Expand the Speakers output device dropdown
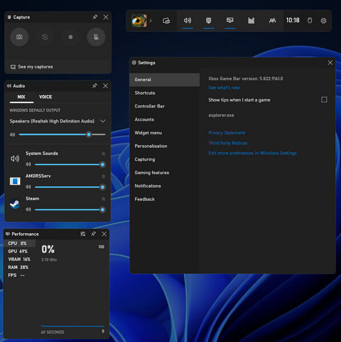Screen dimensions: 341x342 [x=103, y=121]
